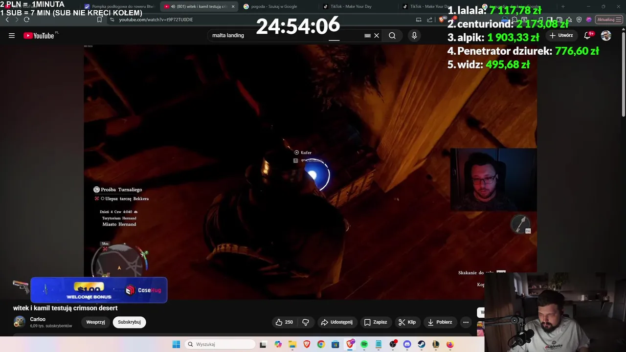Screen dimensions: 626x352
Task: Go back in browser history
Action: tap(7, 20)
